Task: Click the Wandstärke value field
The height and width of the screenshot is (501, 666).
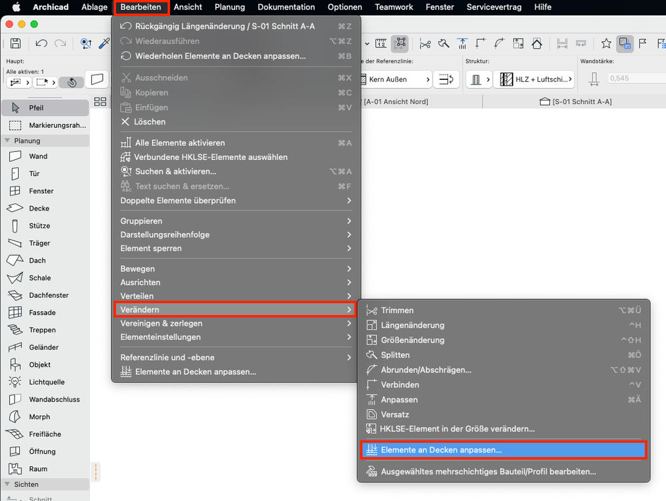Action: click(x=636, y=78)
